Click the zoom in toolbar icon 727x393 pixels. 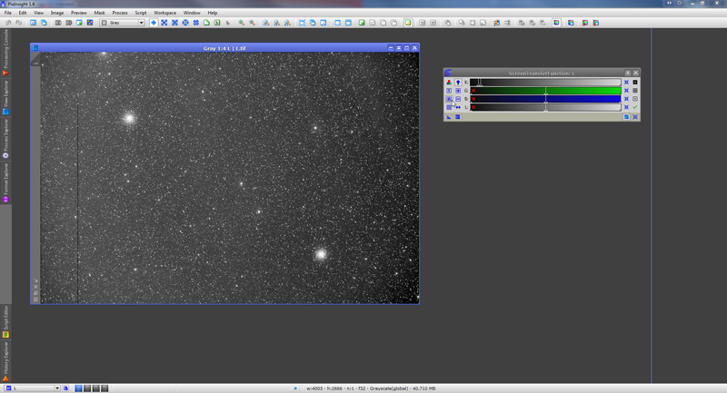click(x=241, y=23)
